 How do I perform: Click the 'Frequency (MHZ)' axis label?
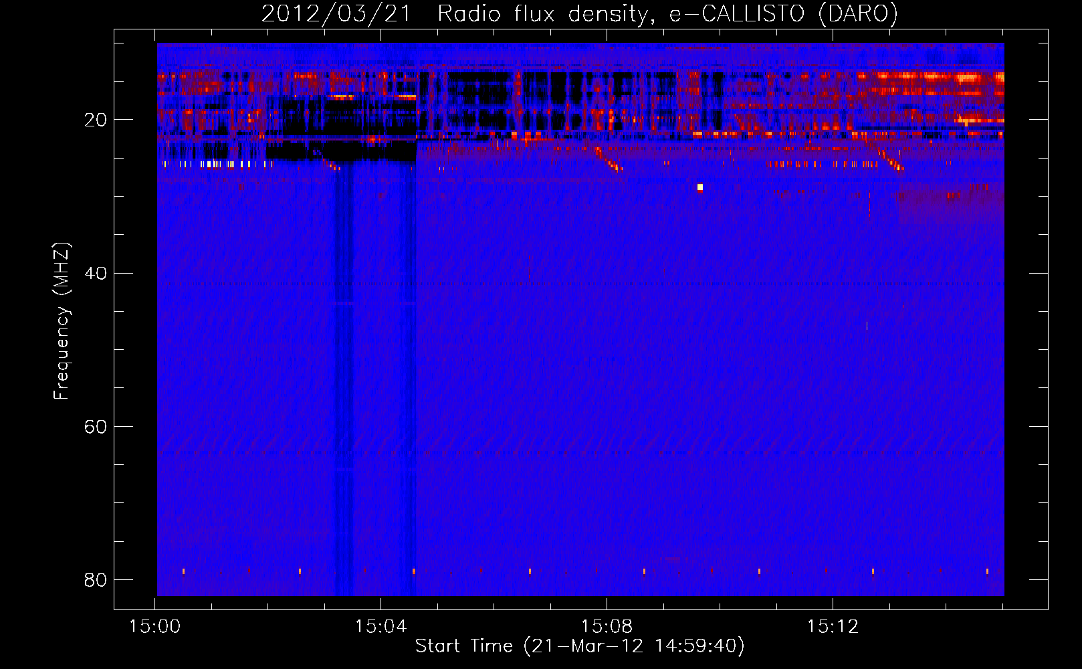coord(61,321)
